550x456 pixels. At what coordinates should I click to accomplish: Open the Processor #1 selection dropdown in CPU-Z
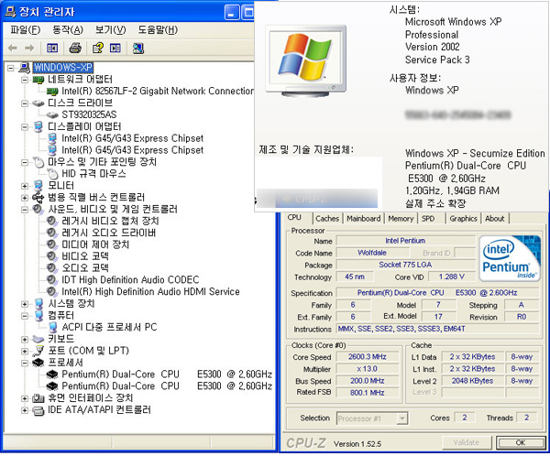[x=402, y=418]
